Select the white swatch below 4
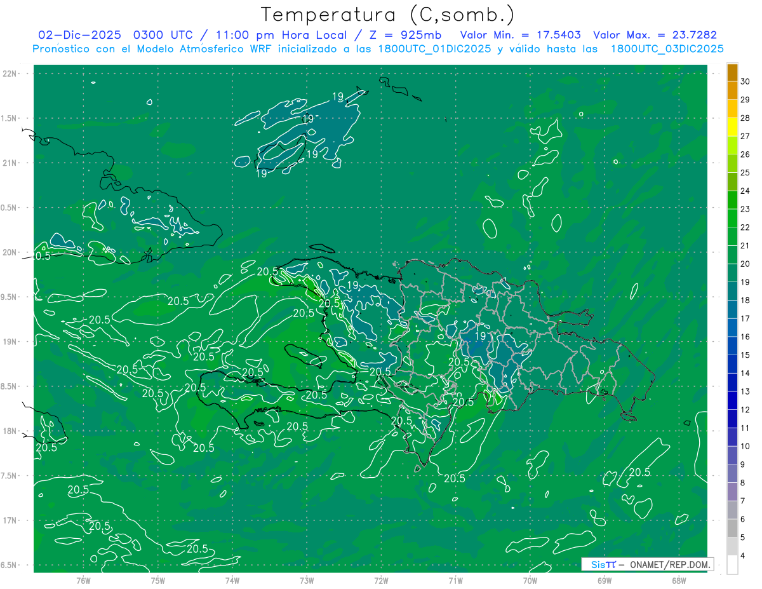 click(x=732, y=565)
